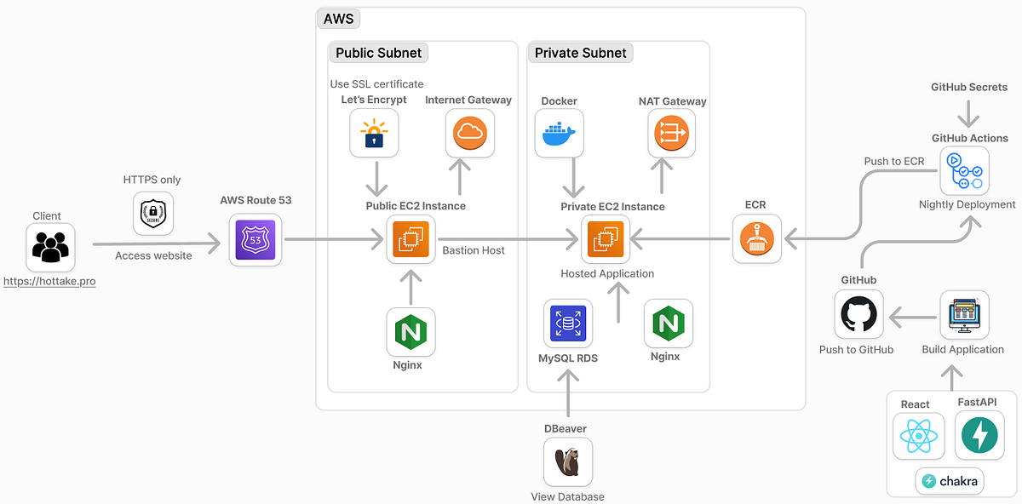Click the React atom icon

(x=918, y=435)
